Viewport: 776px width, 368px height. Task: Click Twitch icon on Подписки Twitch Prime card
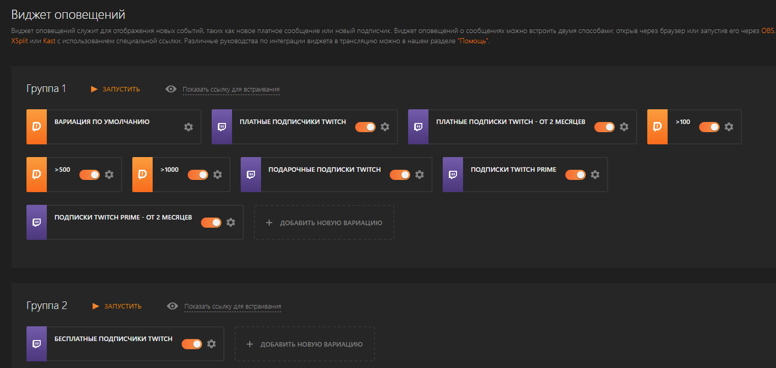pos(453,175)
